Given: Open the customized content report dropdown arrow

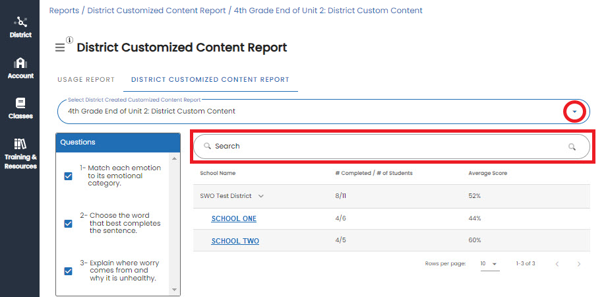Looking at the screenshot, I should 574,112.
